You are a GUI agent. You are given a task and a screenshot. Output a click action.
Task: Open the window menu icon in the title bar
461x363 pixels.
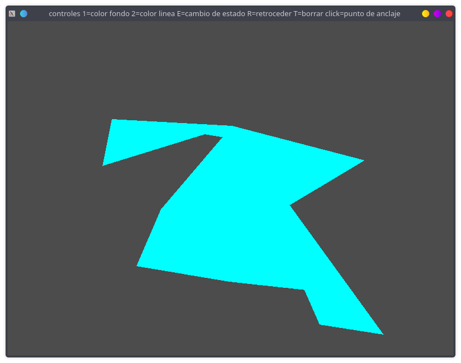tap(12, 13)
